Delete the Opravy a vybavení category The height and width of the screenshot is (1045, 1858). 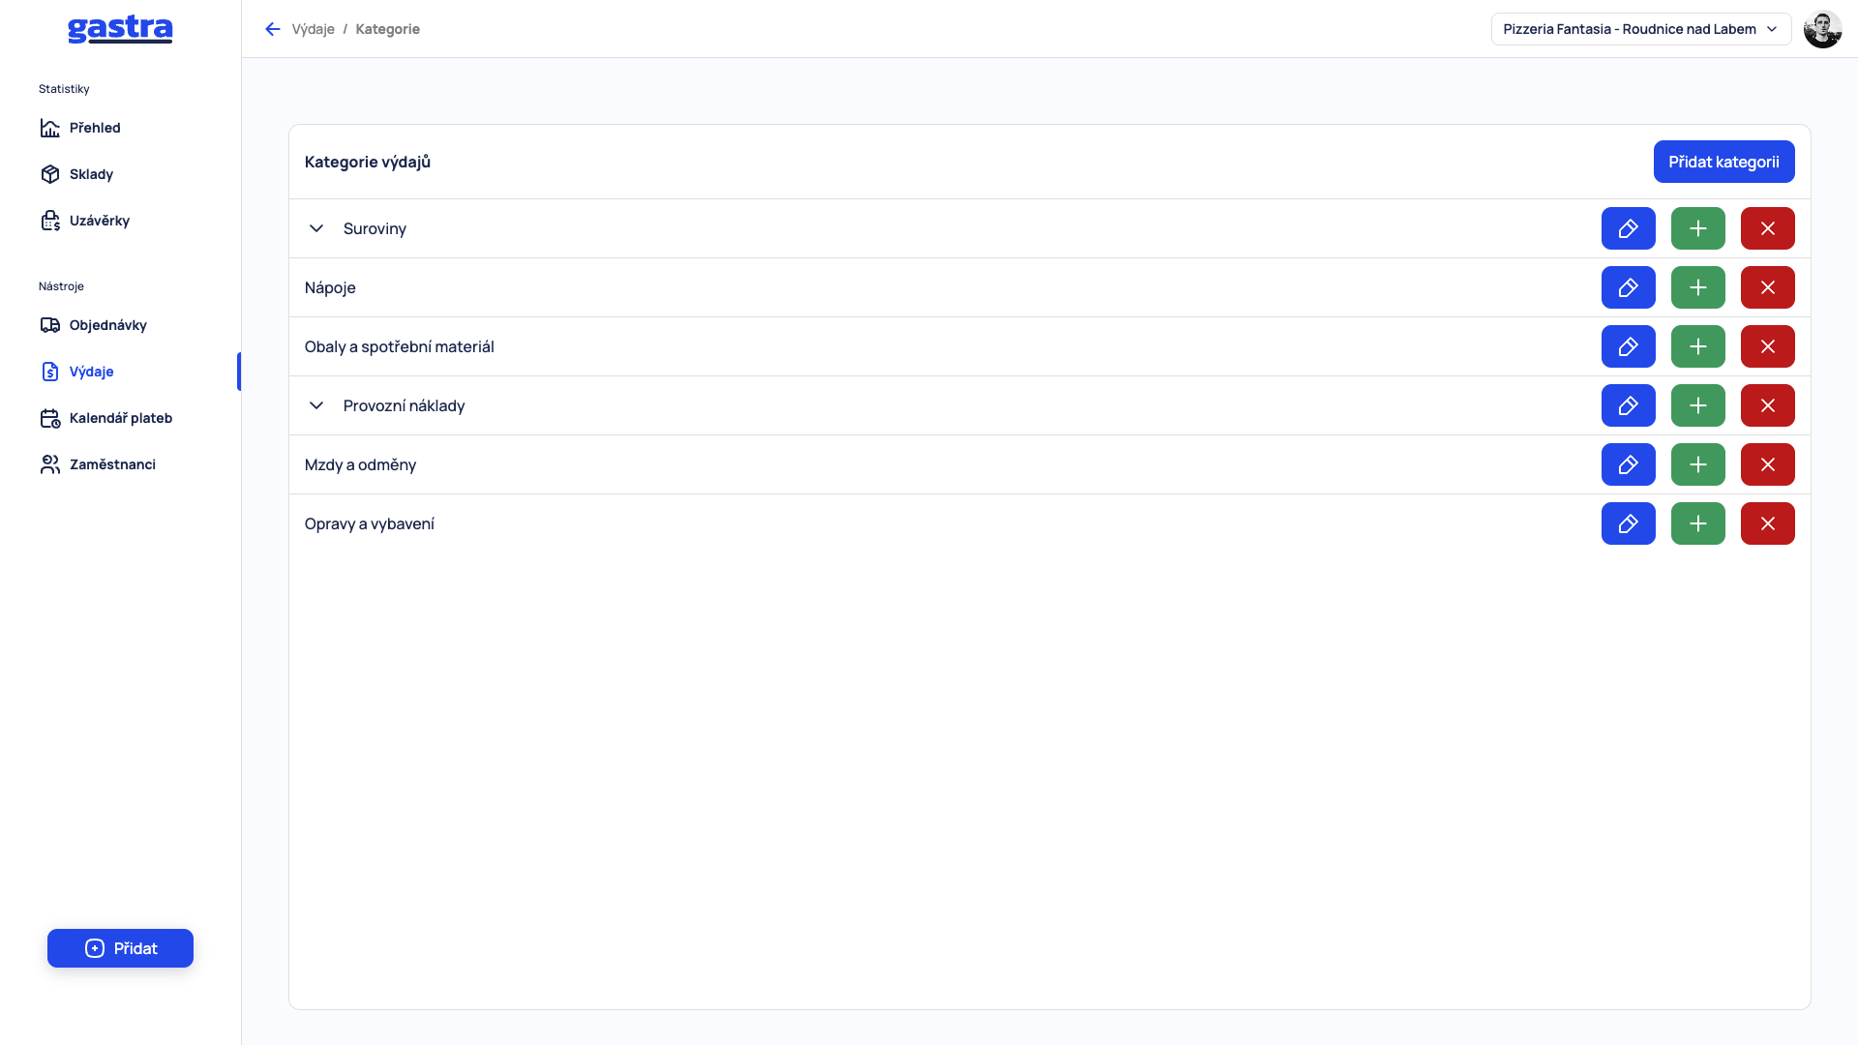coord(1767,523)
